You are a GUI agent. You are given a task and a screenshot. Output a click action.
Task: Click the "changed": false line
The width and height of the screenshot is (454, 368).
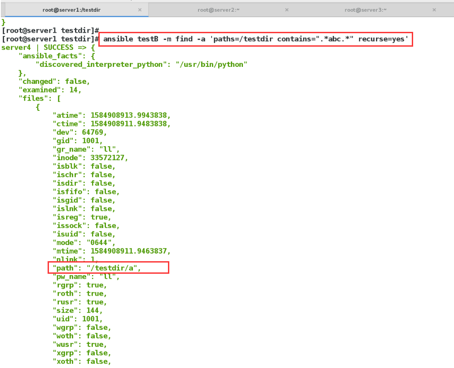pos(54,82)
